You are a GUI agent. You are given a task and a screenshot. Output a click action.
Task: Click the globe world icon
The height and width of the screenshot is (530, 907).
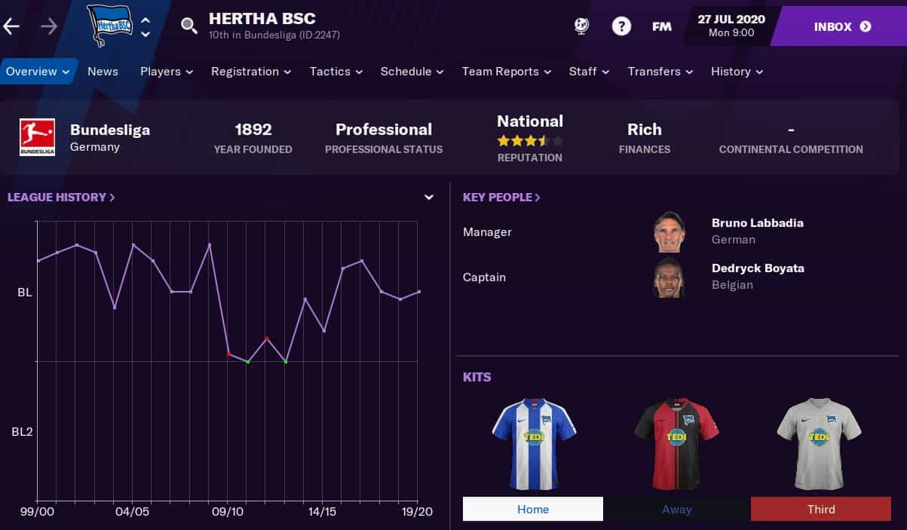(581, 27)
